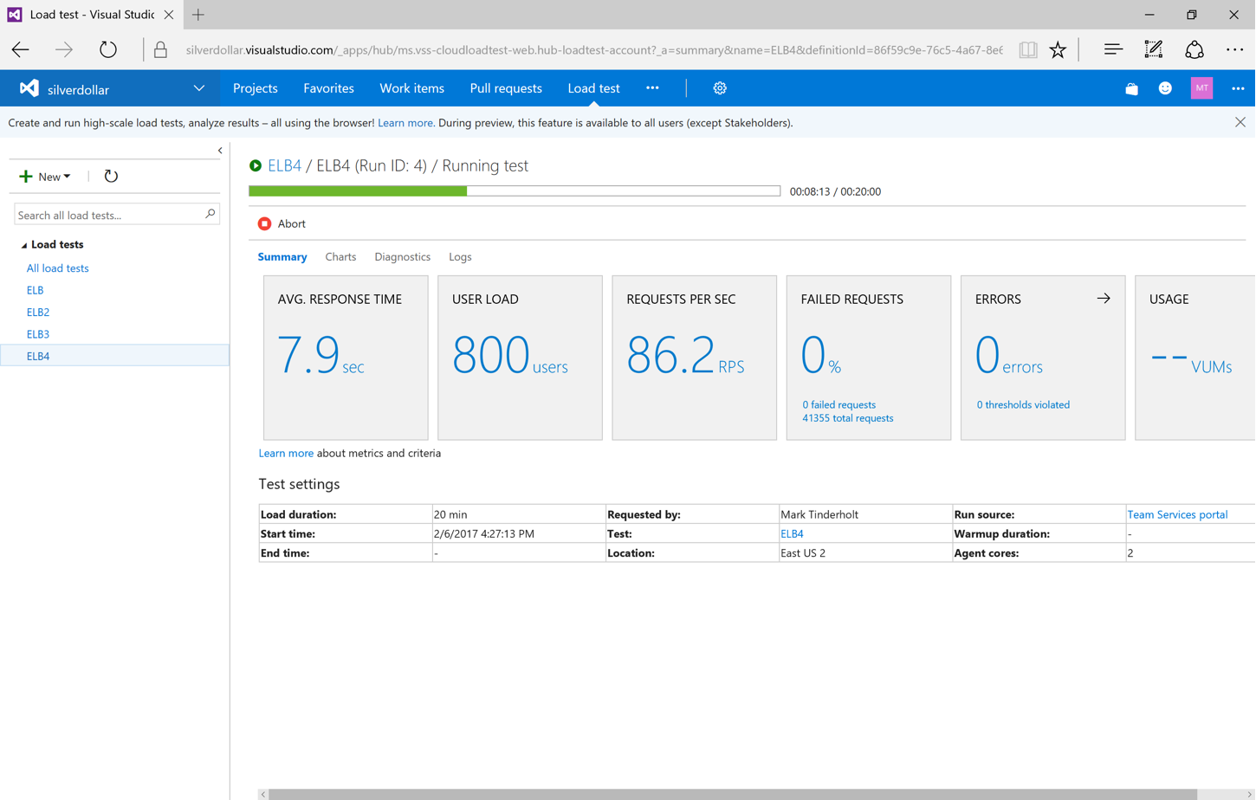Viewport: 1256px width, 800px height.
Task: Open the marketplace shopping bag icon
Action: (x=1131, y=88)
